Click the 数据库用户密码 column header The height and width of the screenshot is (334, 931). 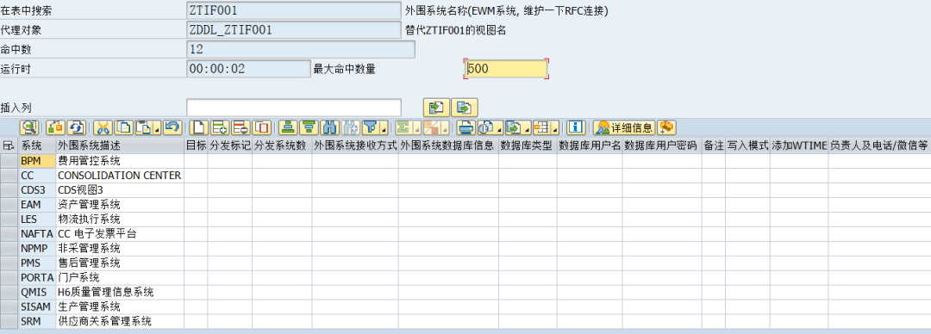[661, 145]
